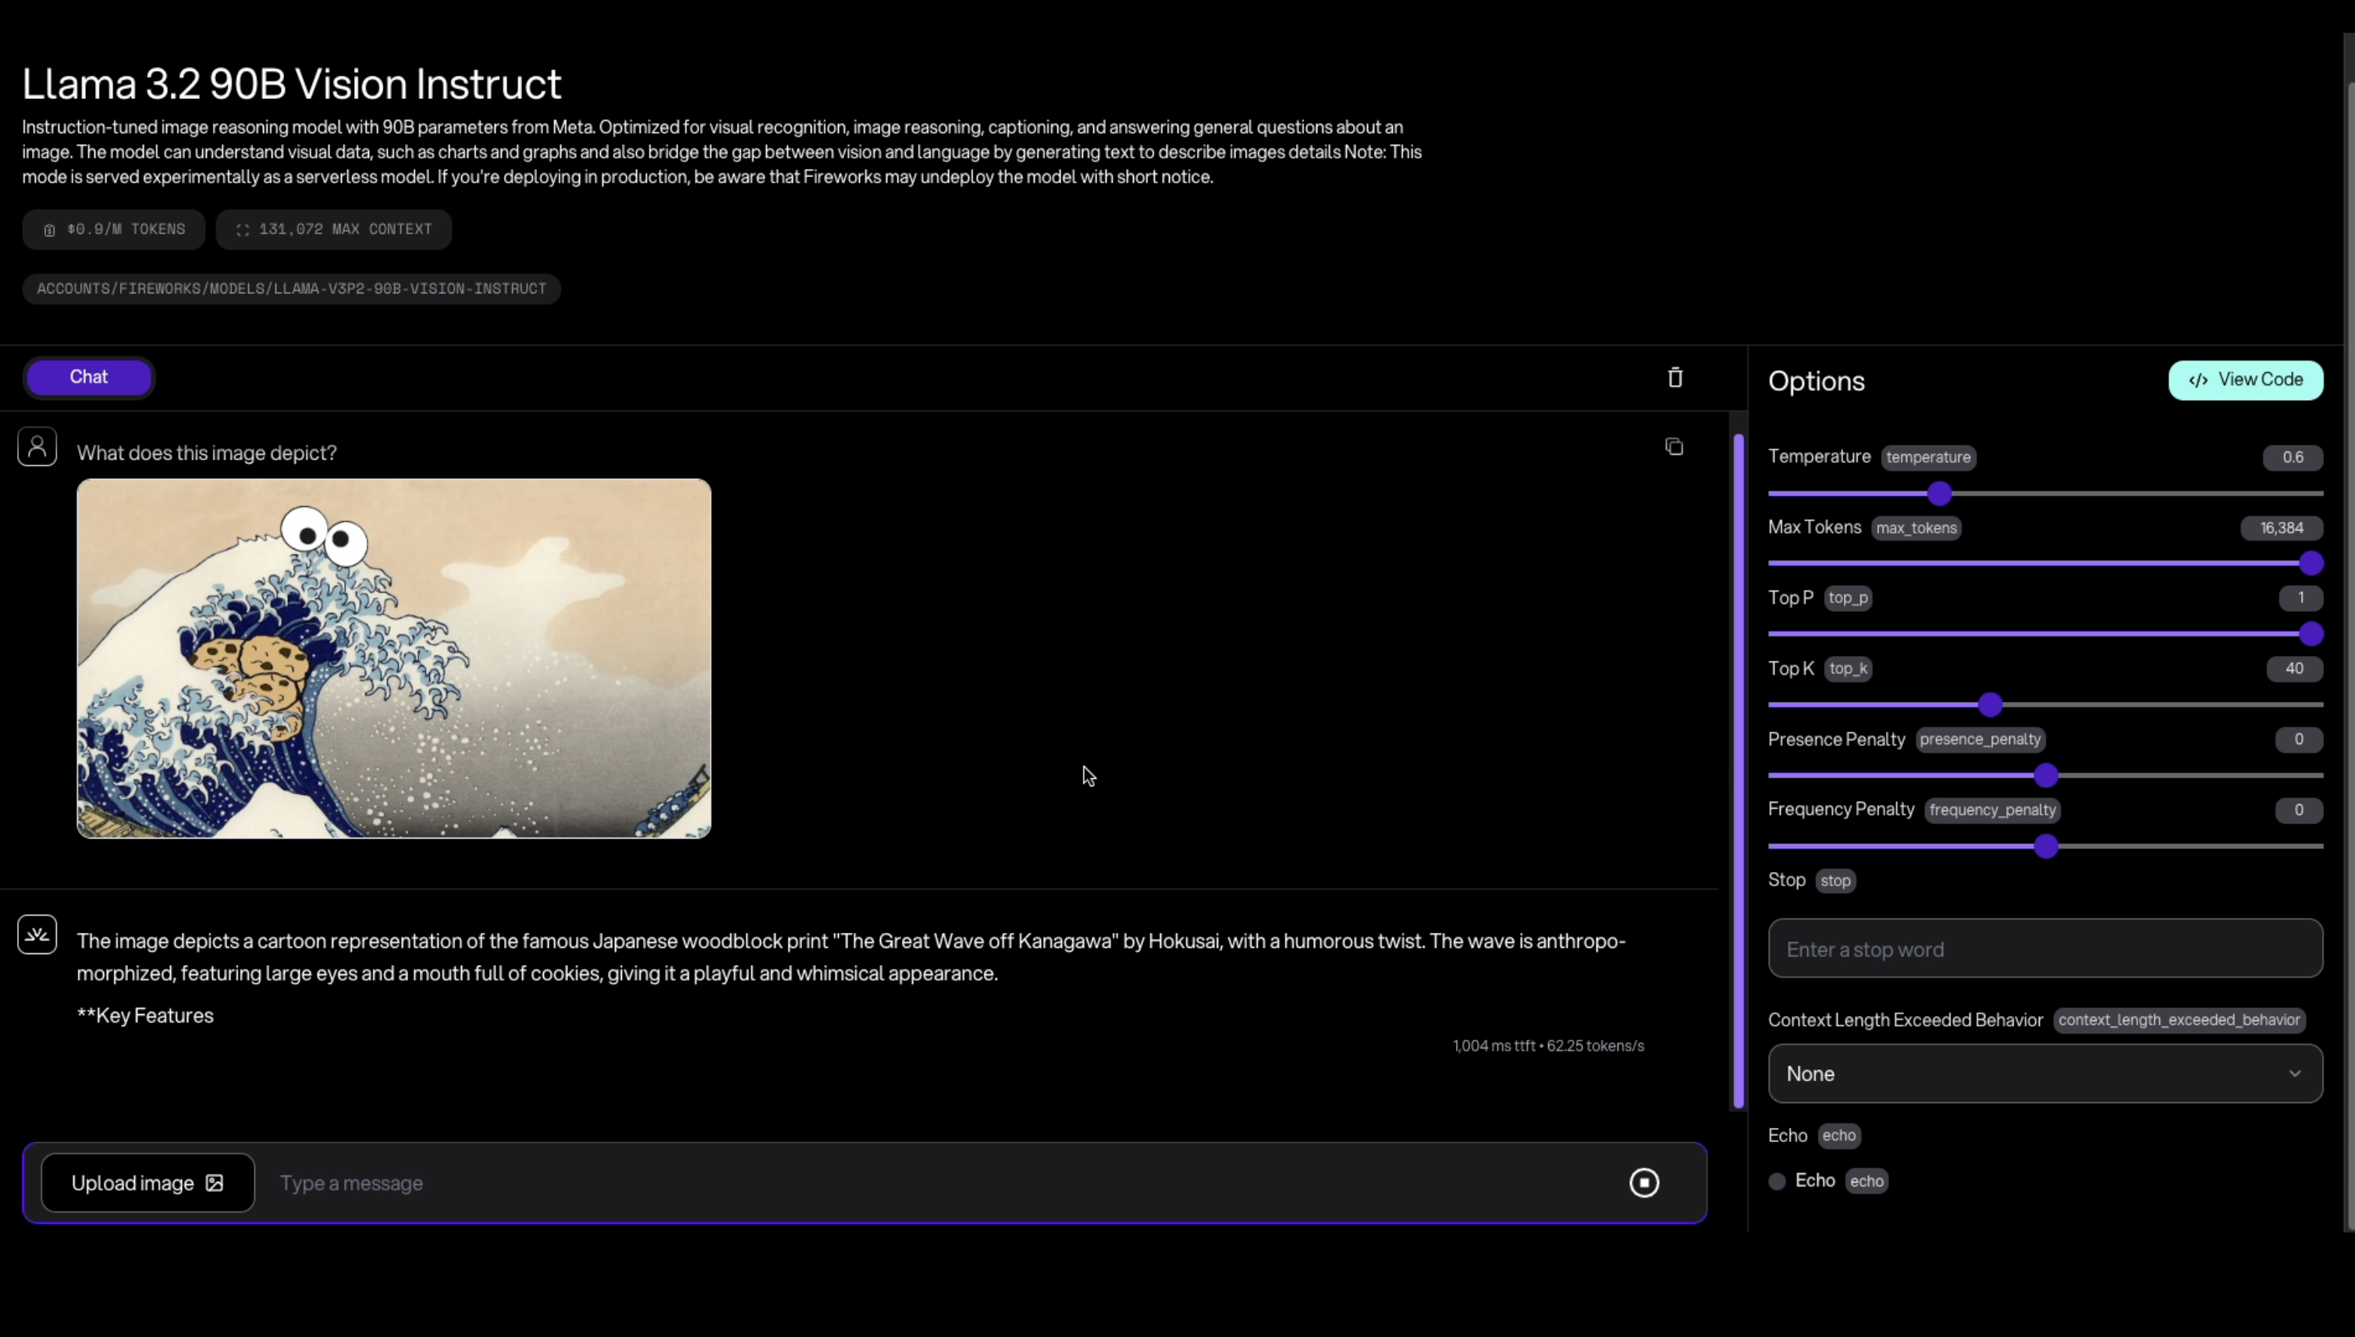Click the Top K value box 40
This screenshot has width=2355, height=1337.
coord(2294,668)
